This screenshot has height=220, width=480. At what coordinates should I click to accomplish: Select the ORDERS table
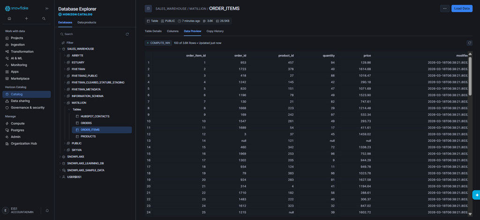[86, 123]
